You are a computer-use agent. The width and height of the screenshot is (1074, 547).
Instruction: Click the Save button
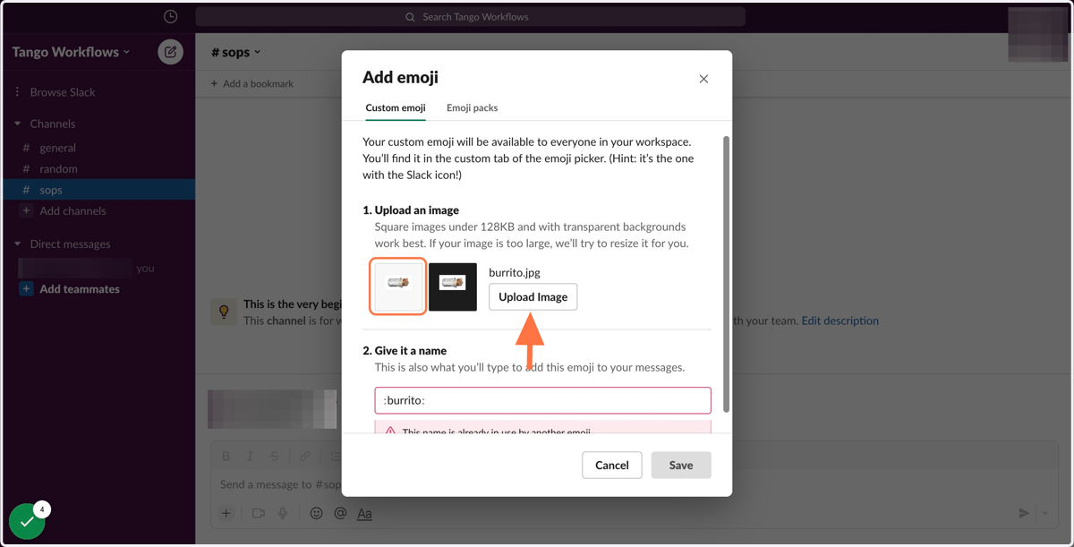point(681,465)
